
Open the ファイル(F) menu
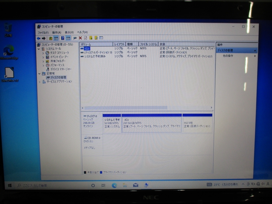pos(43,33)
